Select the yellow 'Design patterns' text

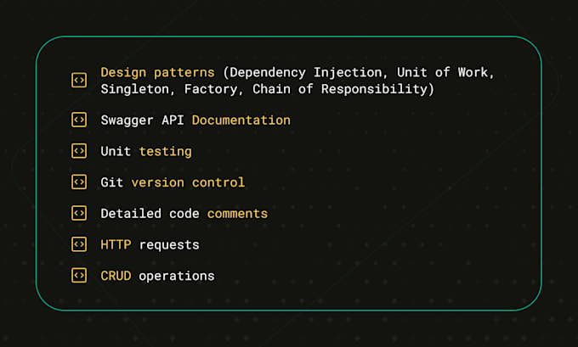click(157, 73)
